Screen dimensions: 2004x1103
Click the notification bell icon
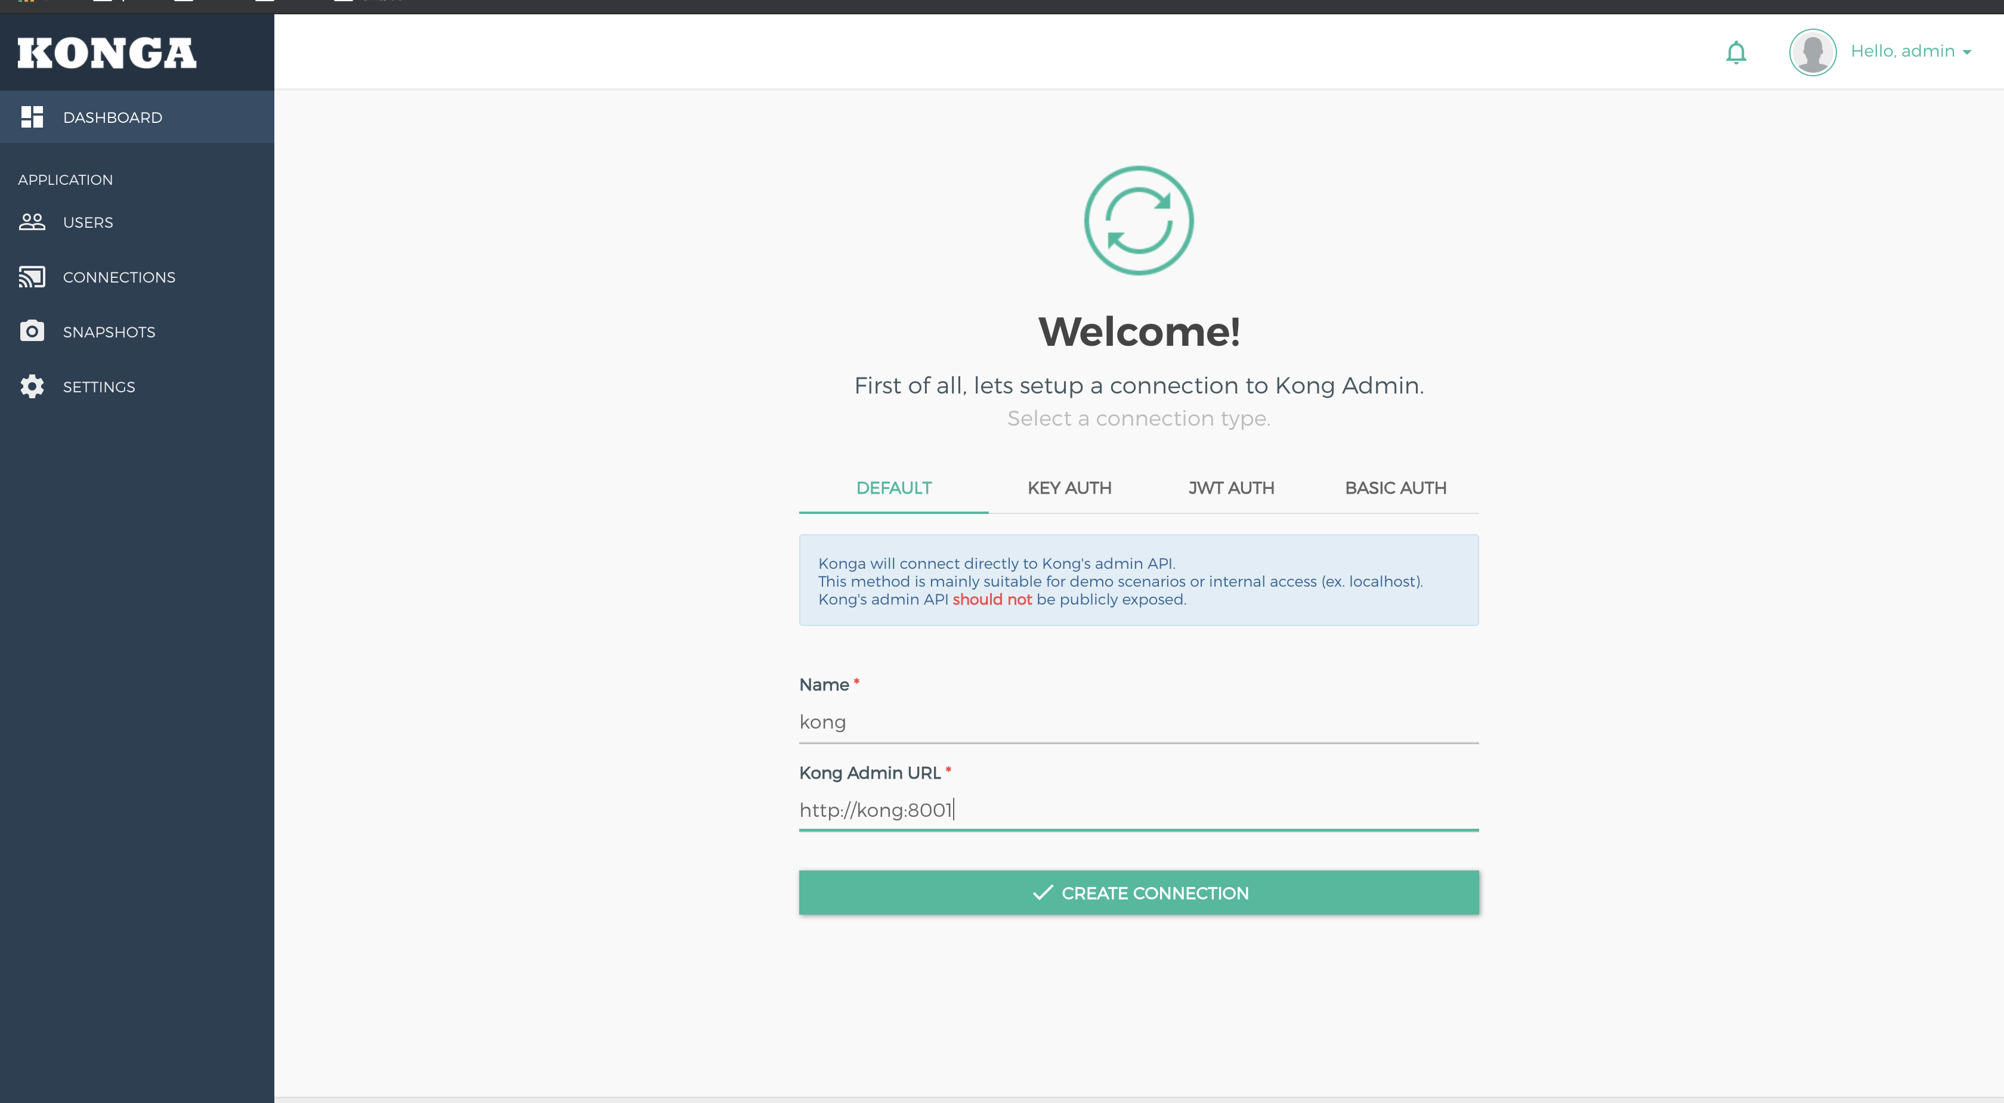1736,52
